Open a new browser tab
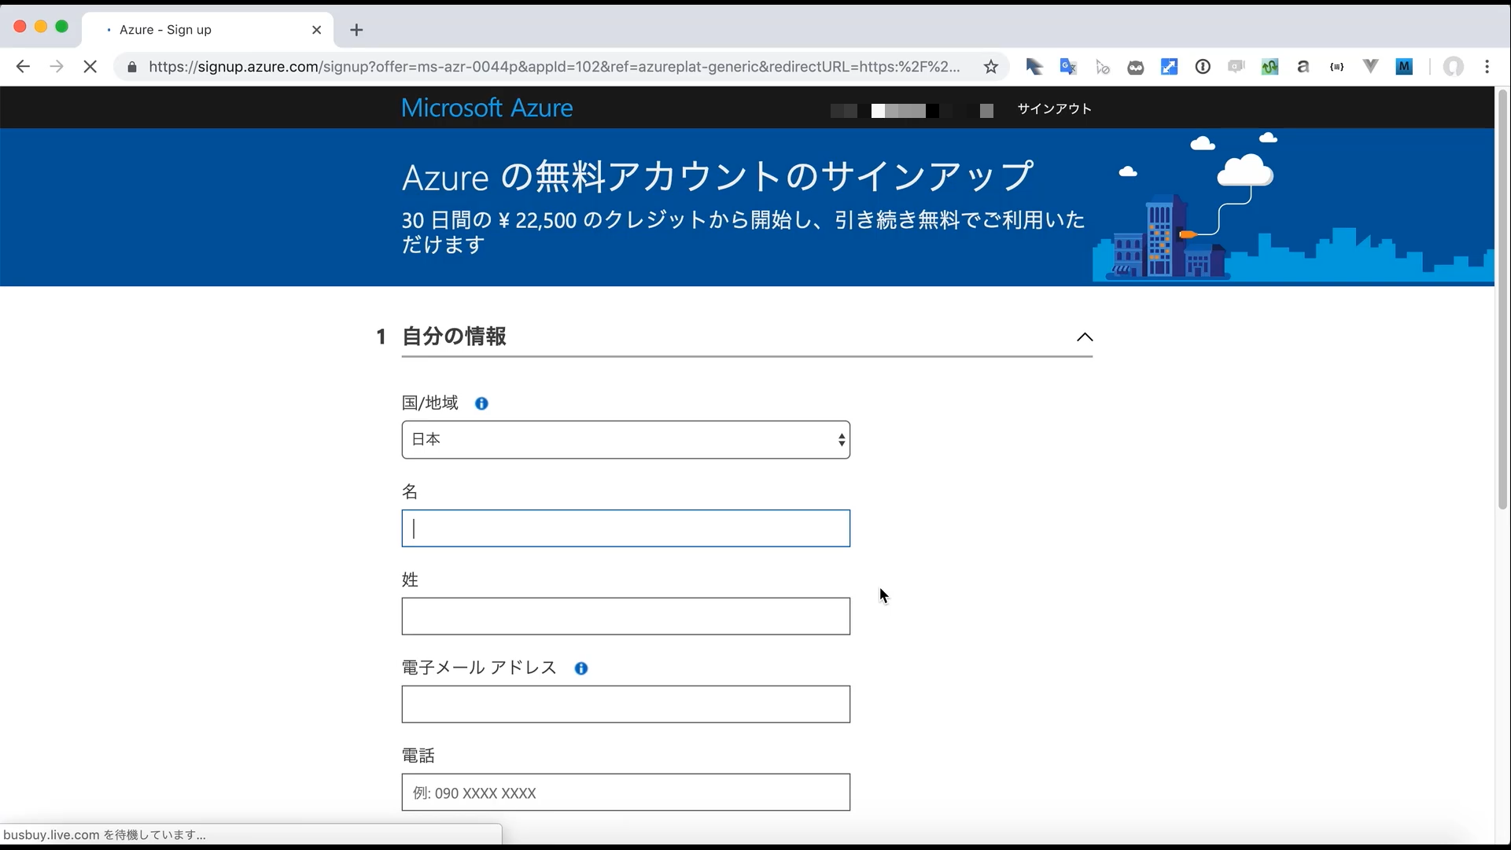 point(356,30)
